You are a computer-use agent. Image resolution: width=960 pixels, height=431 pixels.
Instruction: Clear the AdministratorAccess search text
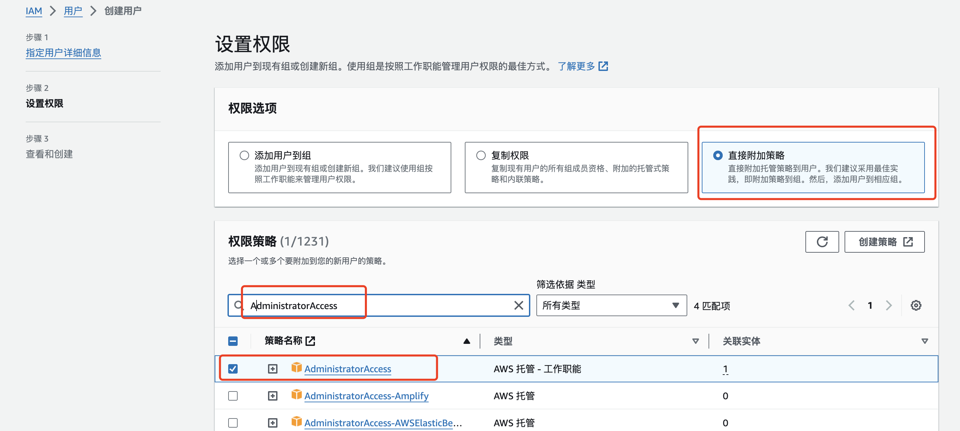click(518, 305)
